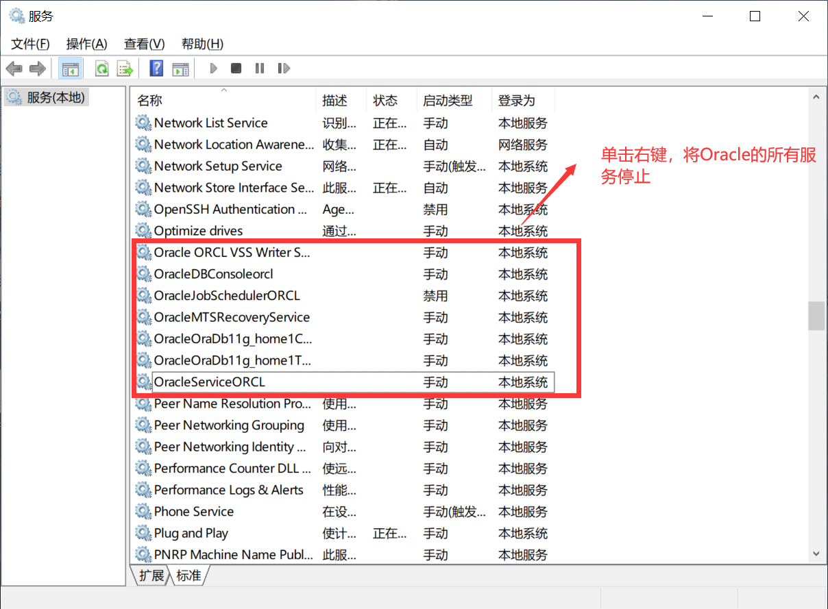The width and height of the screenshot is (828, 609).
Task: Click the gear icon of Plug and Play
Action: (x=143, y=533)
